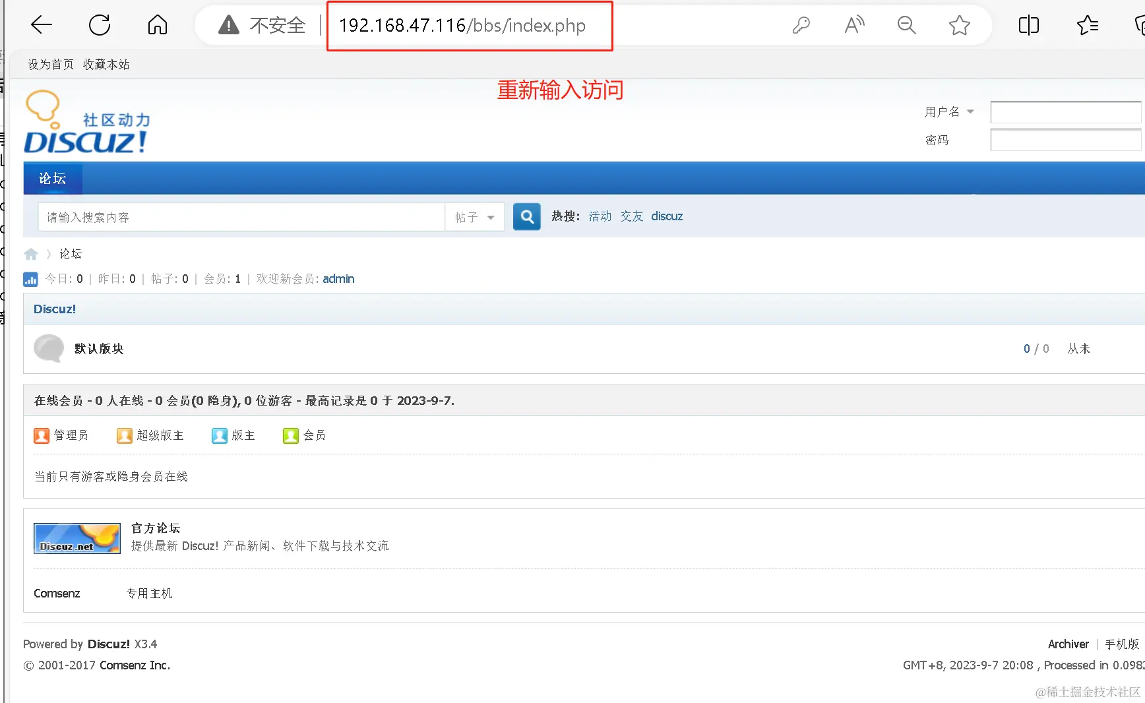This screenshot has height=703, width=1145.
Task: Open forum statistics chart icon
Action: pyautogui.click(x=30, y=279)
